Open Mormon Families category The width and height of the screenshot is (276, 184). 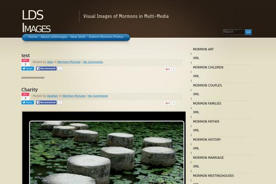207,103
